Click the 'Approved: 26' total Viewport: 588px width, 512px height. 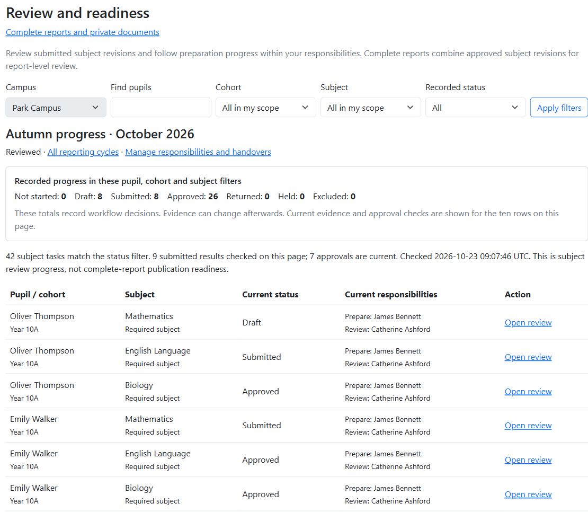[x=192, y=197]
